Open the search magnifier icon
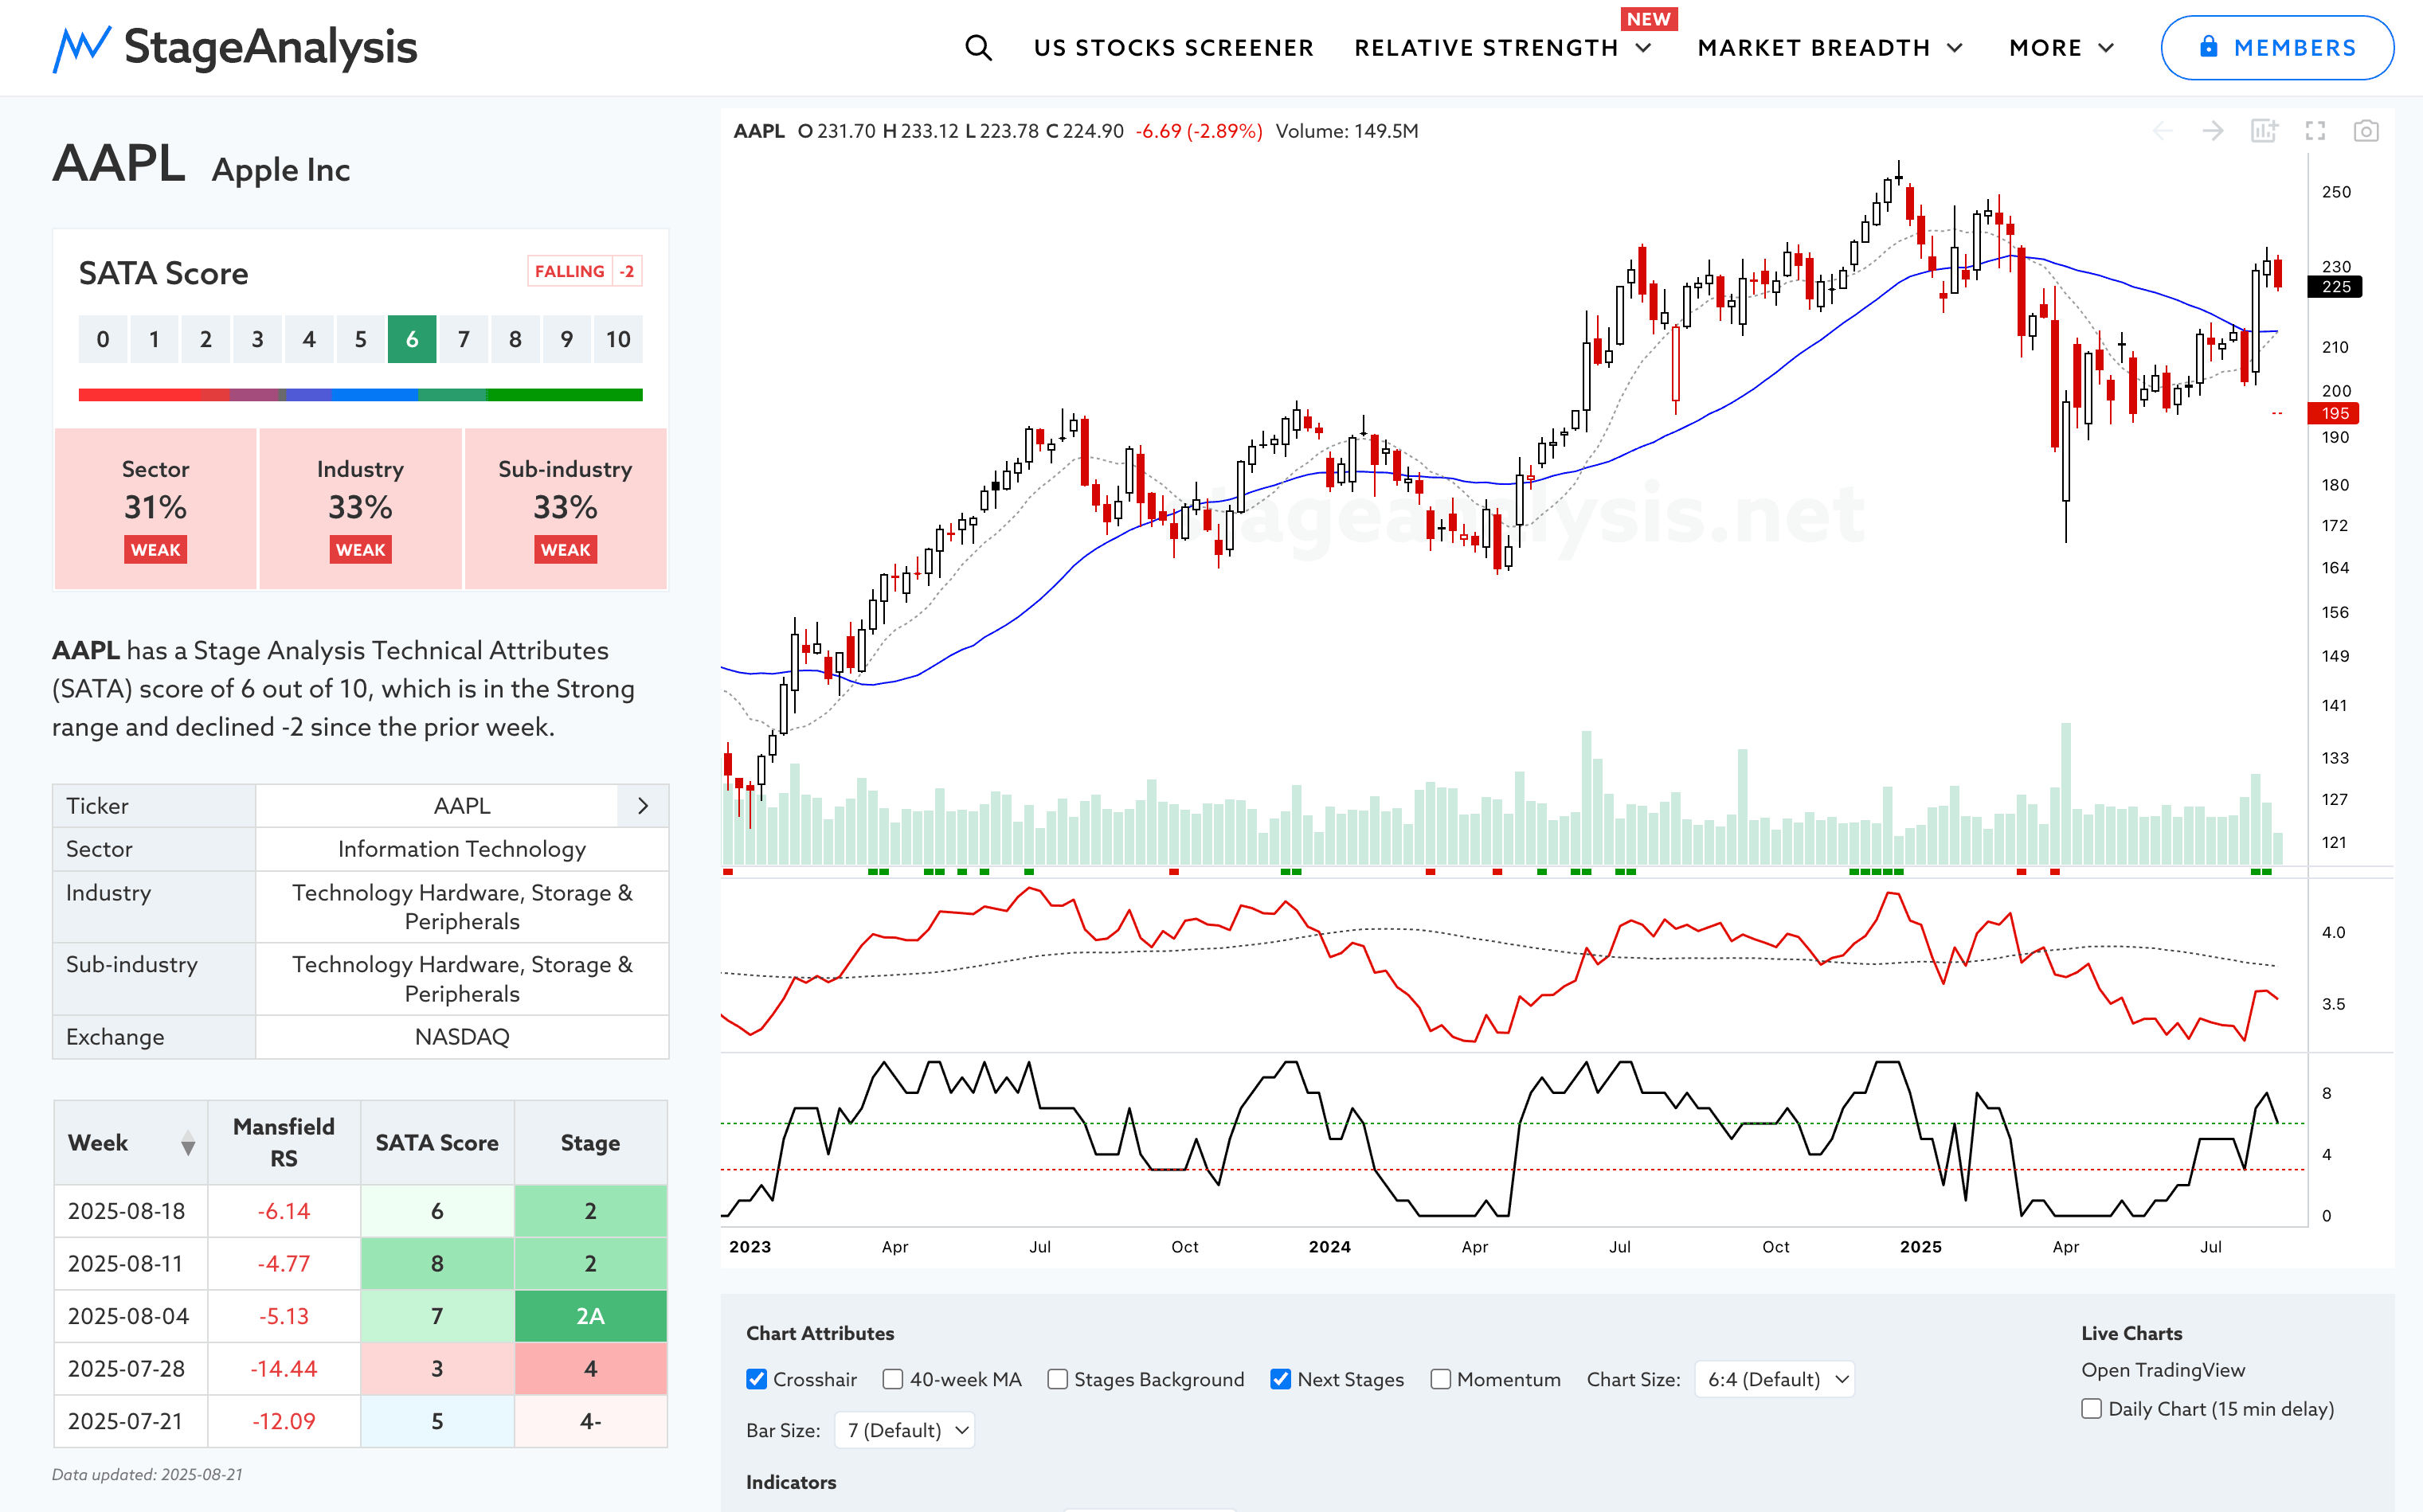 click(x=977, y=48)
